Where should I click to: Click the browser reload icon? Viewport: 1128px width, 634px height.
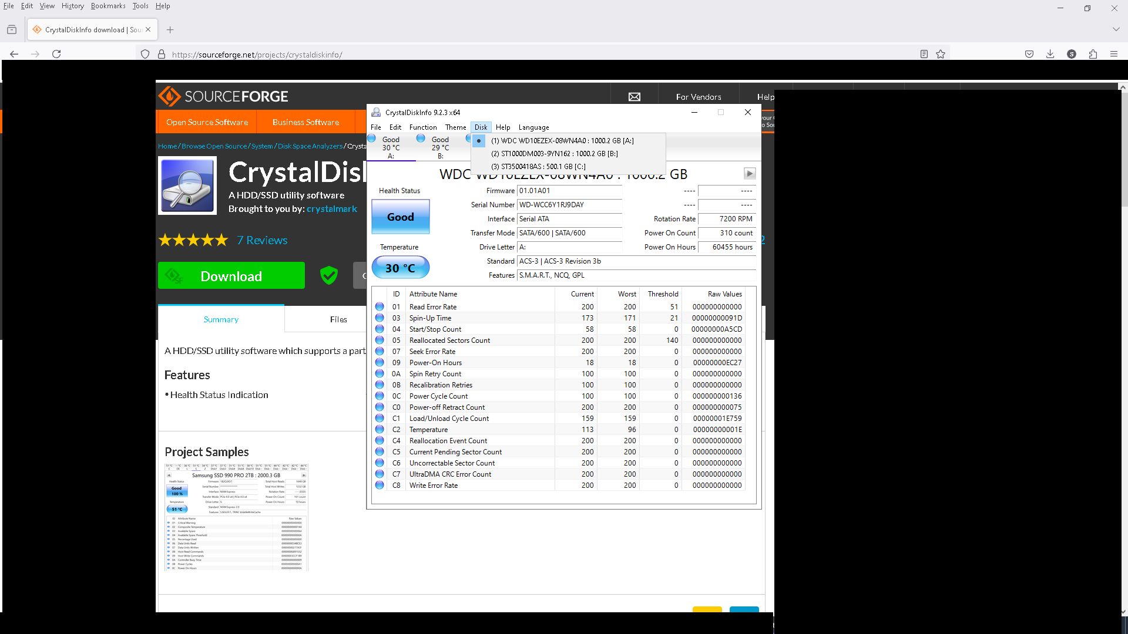(x=56, y=54)
